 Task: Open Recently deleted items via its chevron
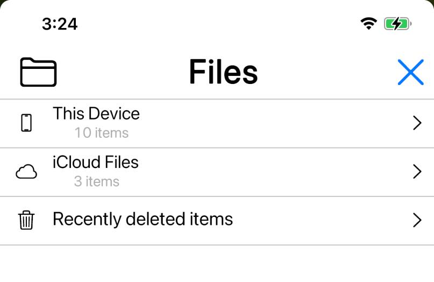click(x=417, y=220)
